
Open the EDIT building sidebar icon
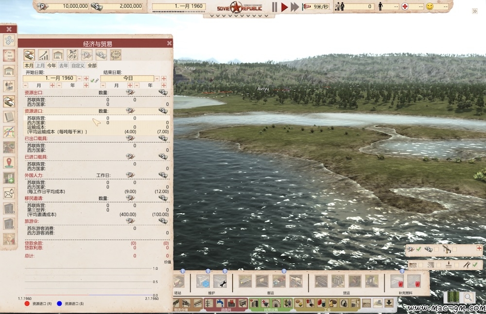(x=9, y=224)
